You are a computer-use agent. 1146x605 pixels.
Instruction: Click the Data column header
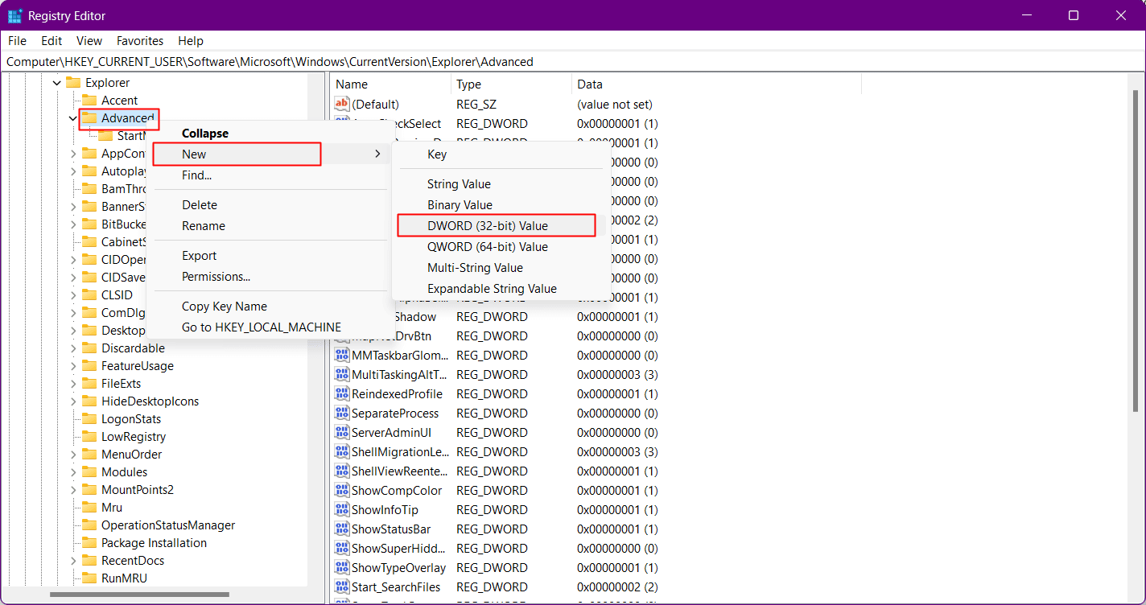716,84
